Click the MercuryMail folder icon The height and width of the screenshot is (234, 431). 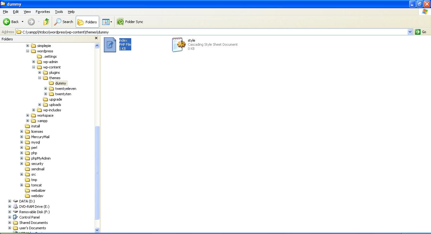coord(27,137)
